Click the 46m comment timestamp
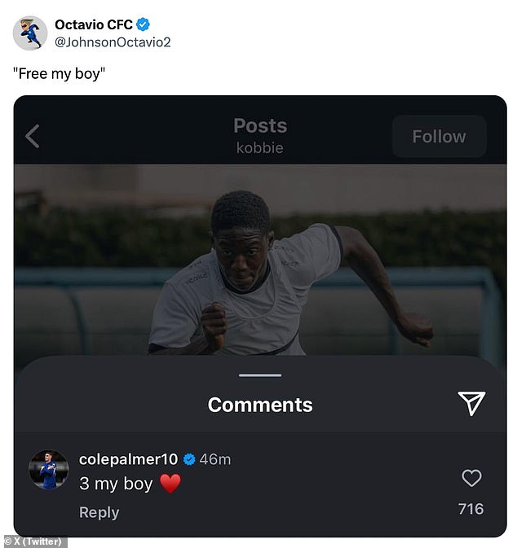 (x=215, y=459)
